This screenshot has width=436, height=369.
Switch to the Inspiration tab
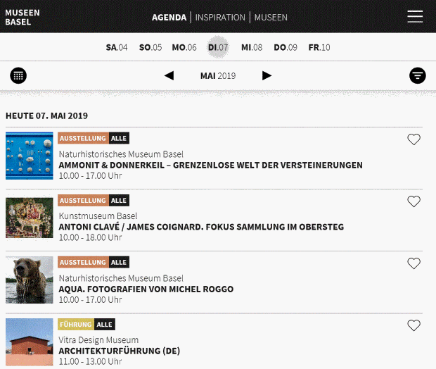220,18
